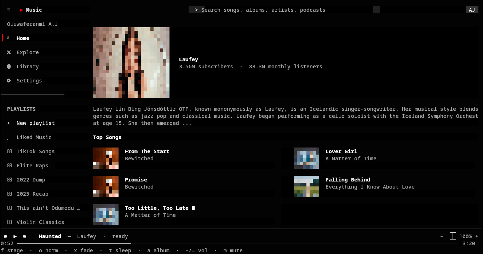Click the 'm mute' shortcut hint

(x=233, y=250)
